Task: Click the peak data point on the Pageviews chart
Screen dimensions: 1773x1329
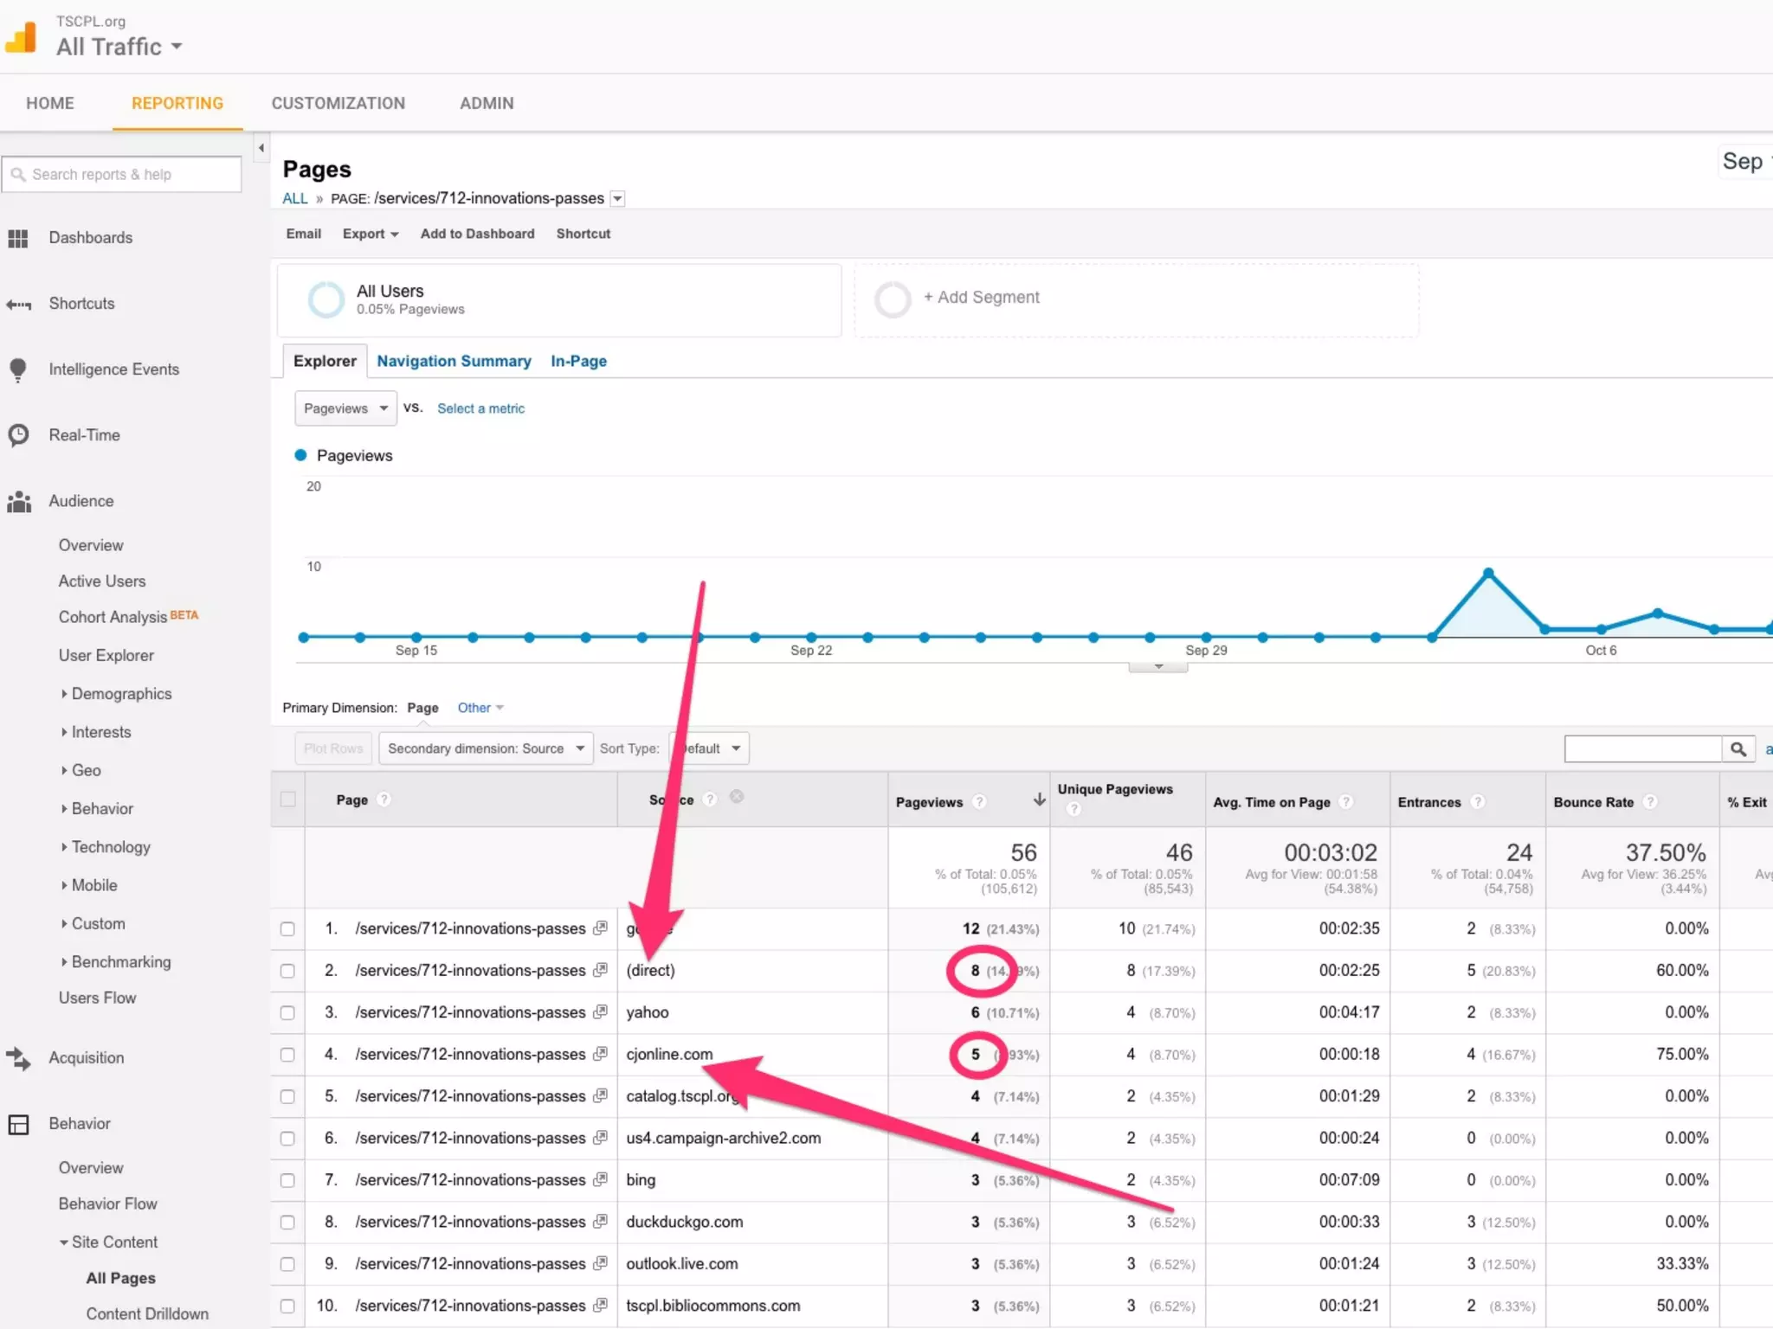Action: (x=1488, y=573)
